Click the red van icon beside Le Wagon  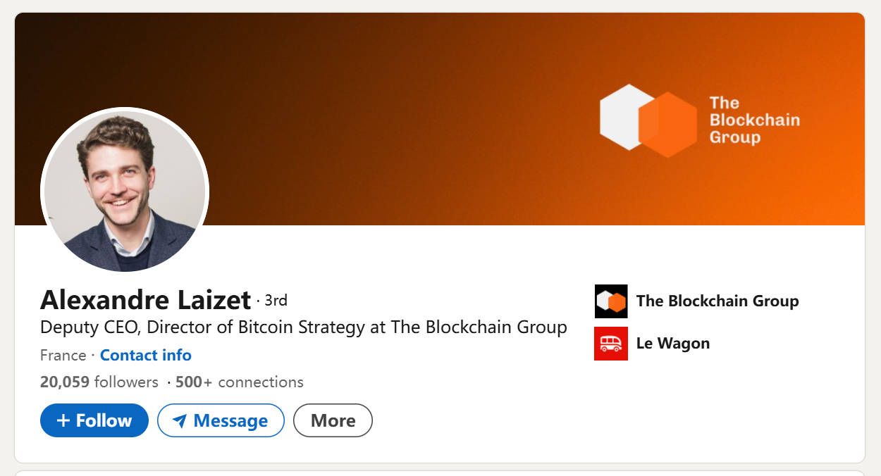(x=610, y=343)
